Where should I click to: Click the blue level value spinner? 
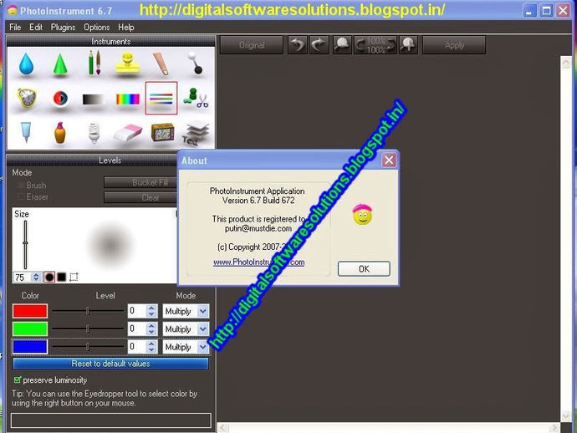151,347
